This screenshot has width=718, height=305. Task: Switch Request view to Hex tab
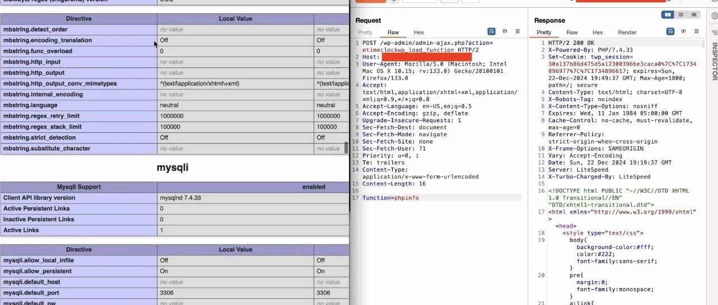click(419, 33)
